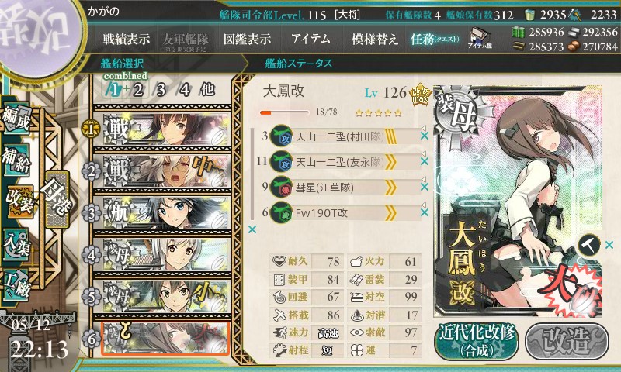Screen dimensions: 621x372
Task: Return to 母港 home port button
Action: (57, 200)
